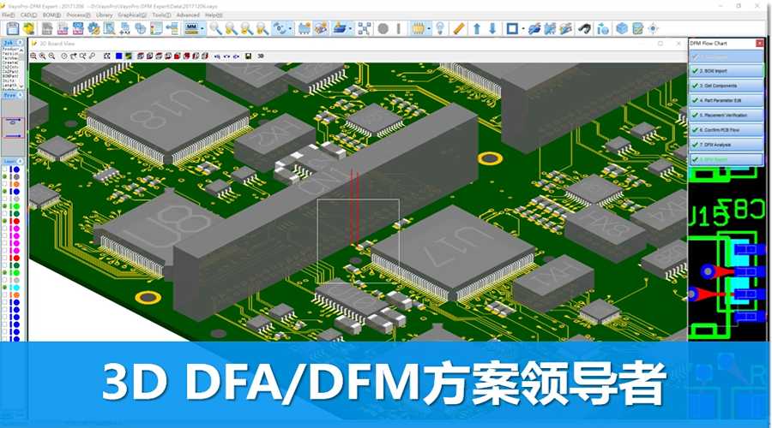Click step 3 Get Components button

click(727, 86)
